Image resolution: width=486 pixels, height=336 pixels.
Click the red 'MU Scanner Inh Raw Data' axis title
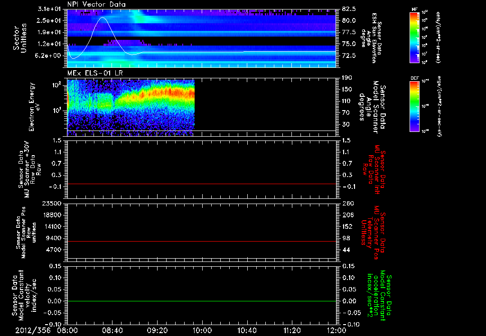pos(374,169)
